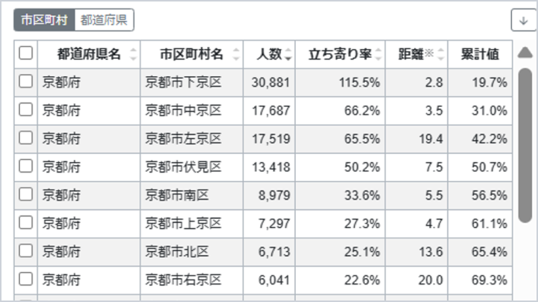Click the 京都市中京区 cell

point(184,110)
